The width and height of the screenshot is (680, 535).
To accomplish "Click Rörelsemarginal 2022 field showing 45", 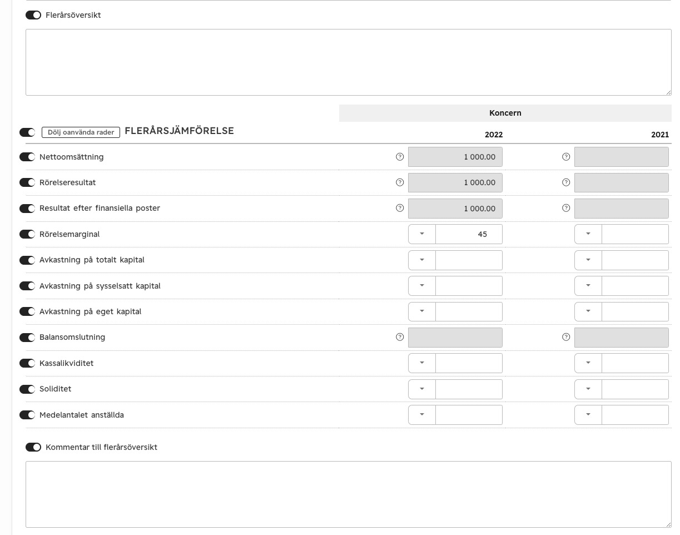I will click(x=469, y=234).
